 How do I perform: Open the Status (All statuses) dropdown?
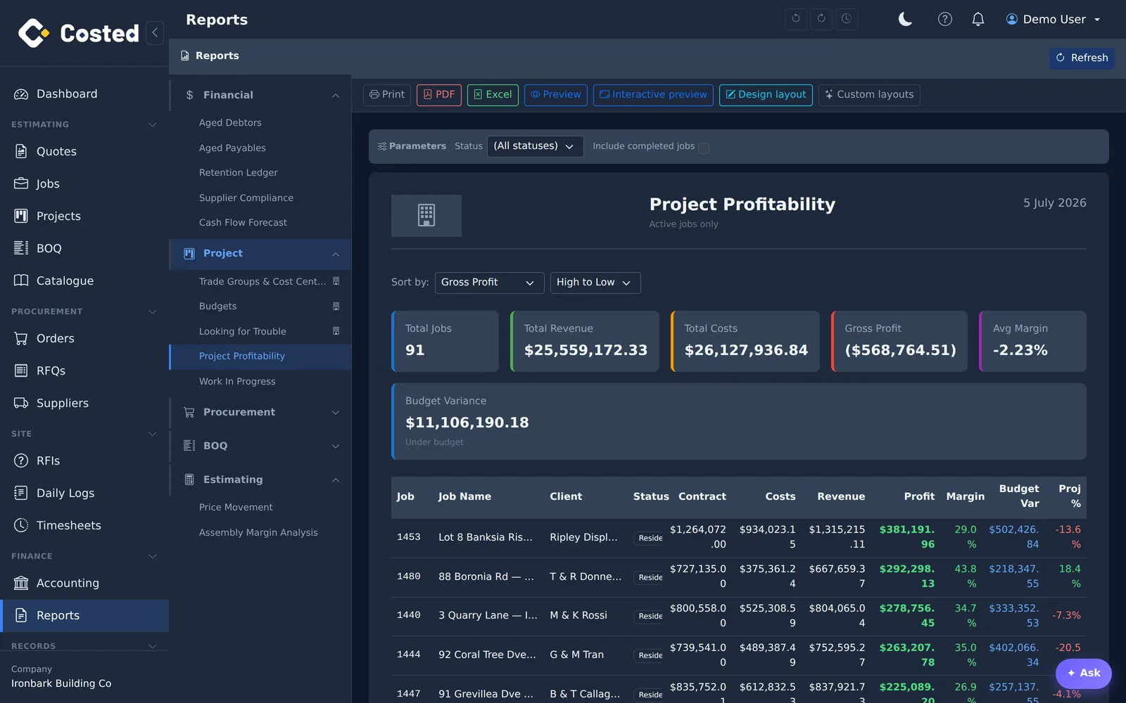535,146
